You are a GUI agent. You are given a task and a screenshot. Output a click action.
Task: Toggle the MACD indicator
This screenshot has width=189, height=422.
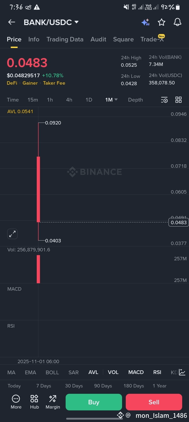tap(136, 372)
